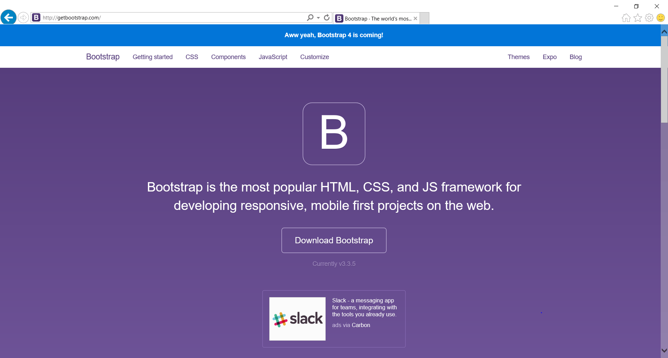Click the search magnifier in the address bar

coord(310,17)
